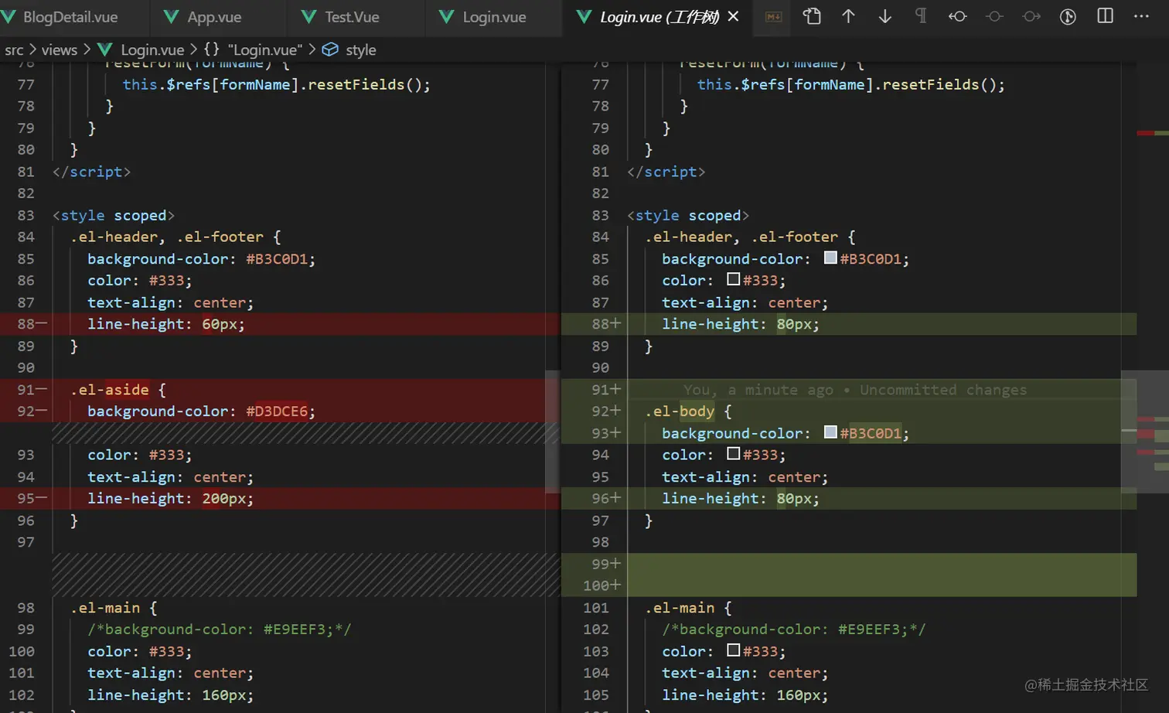Open previous revision with left commit arrow icon

pyautogui.click(x=958, y=16)
